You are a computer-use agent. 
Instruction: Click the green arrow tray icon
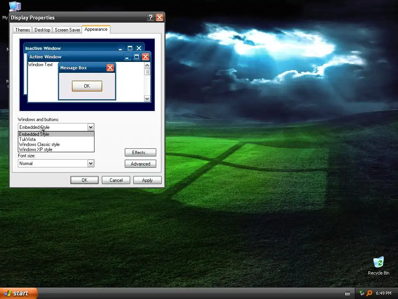362,293
